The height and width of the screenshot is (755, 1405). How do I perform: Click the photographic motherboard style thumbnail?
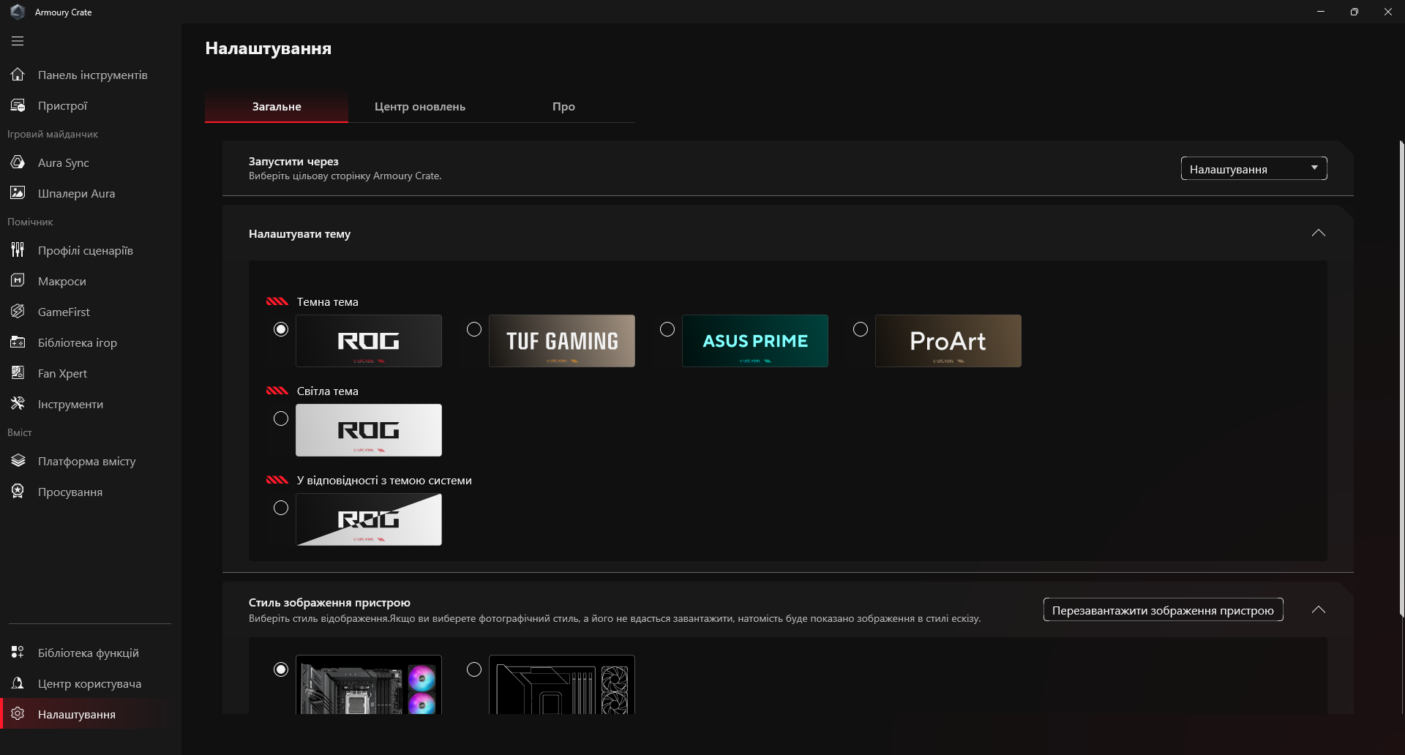pyautogui.click(x=369, y=685)
